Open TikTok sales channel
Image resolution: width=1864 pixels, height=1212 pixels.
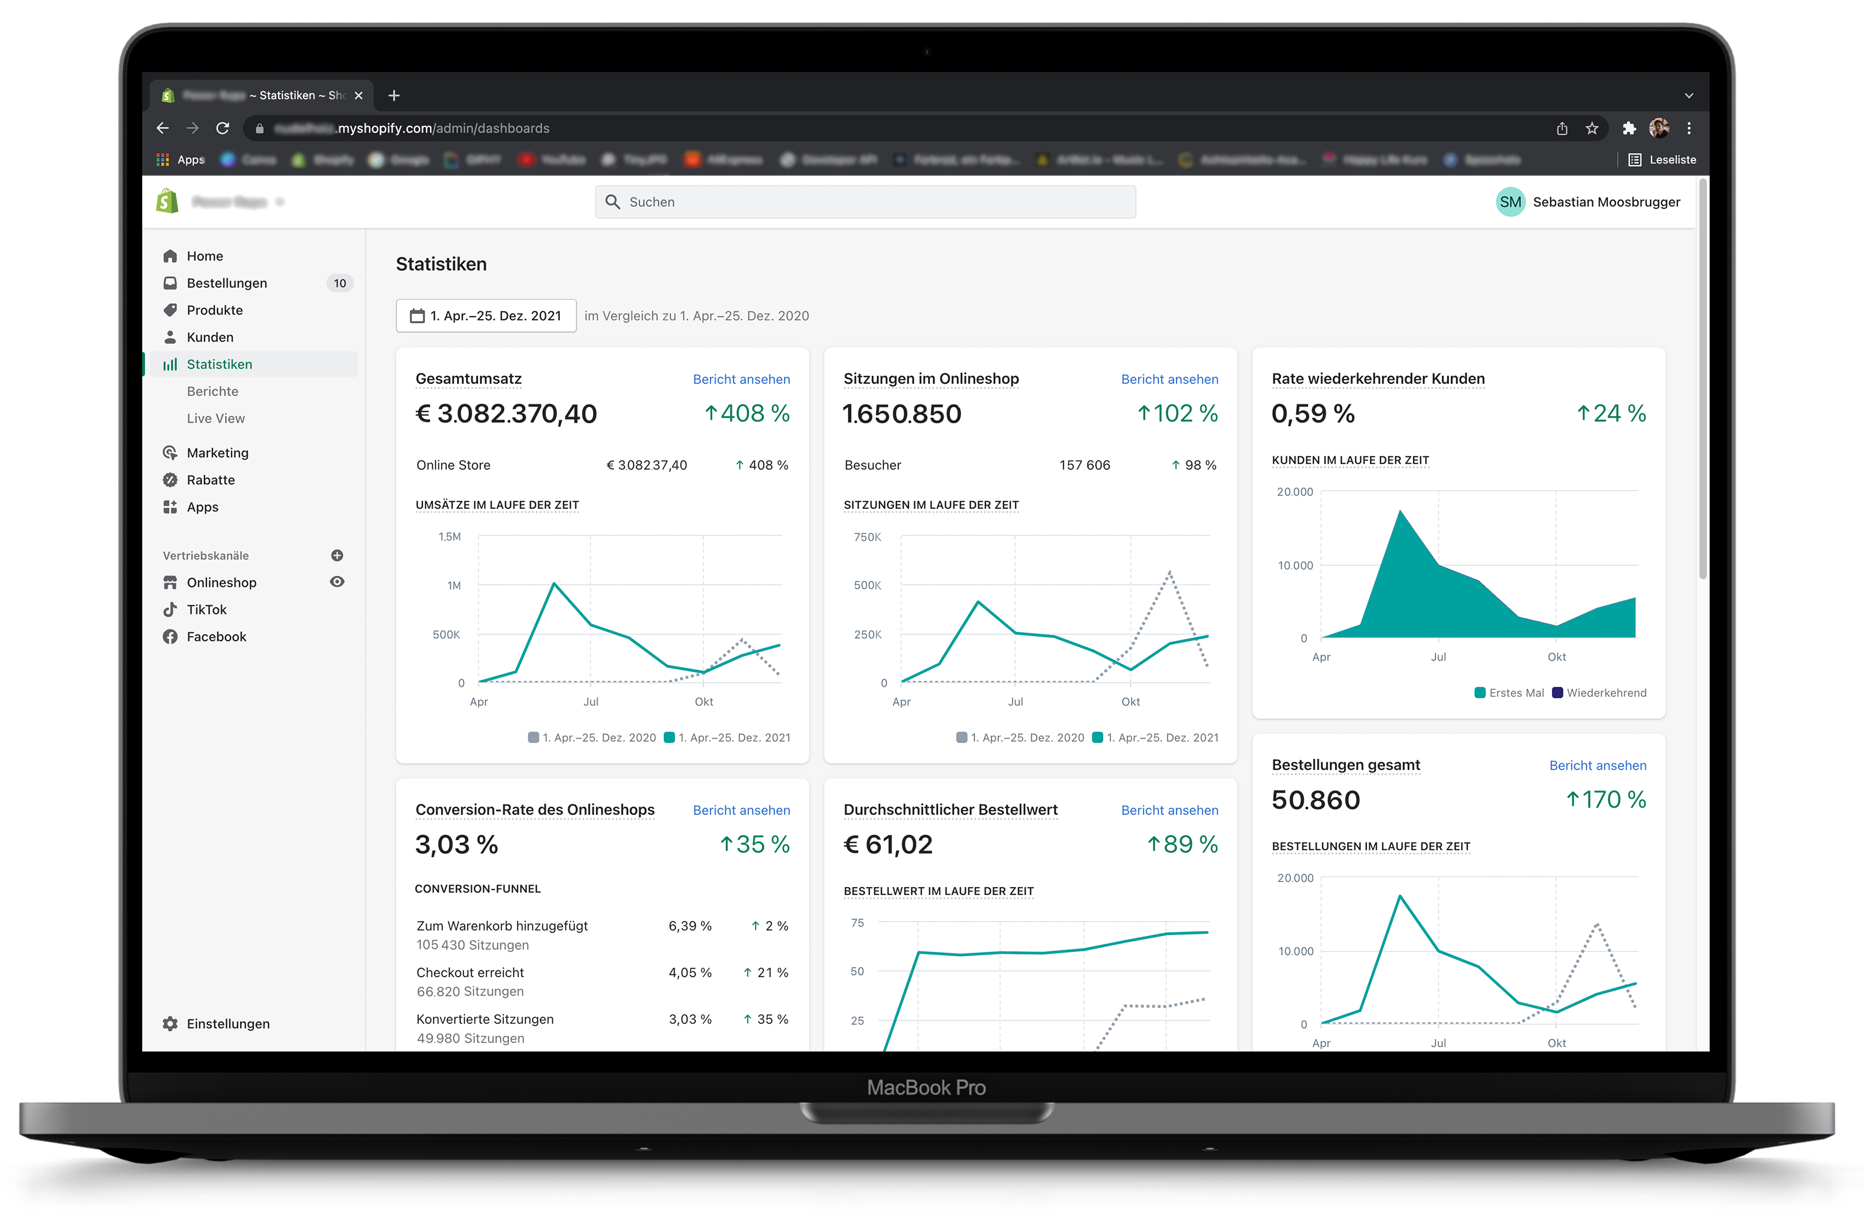206,610
